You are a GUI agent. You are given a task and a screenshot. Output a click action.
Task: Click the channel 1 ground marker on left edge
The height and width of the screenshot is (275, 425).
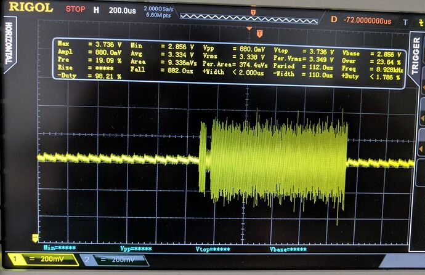[35, 237]
